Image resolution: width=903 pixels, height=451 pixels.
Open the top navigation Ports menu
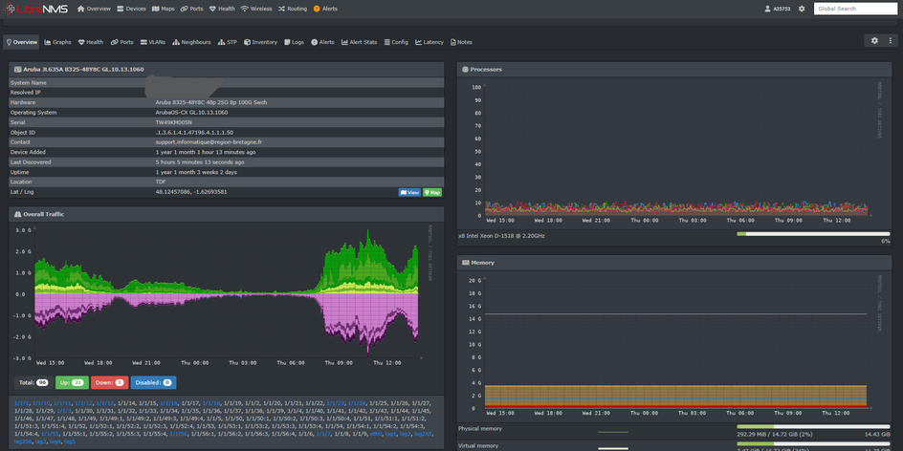click(x=191, y=9)
